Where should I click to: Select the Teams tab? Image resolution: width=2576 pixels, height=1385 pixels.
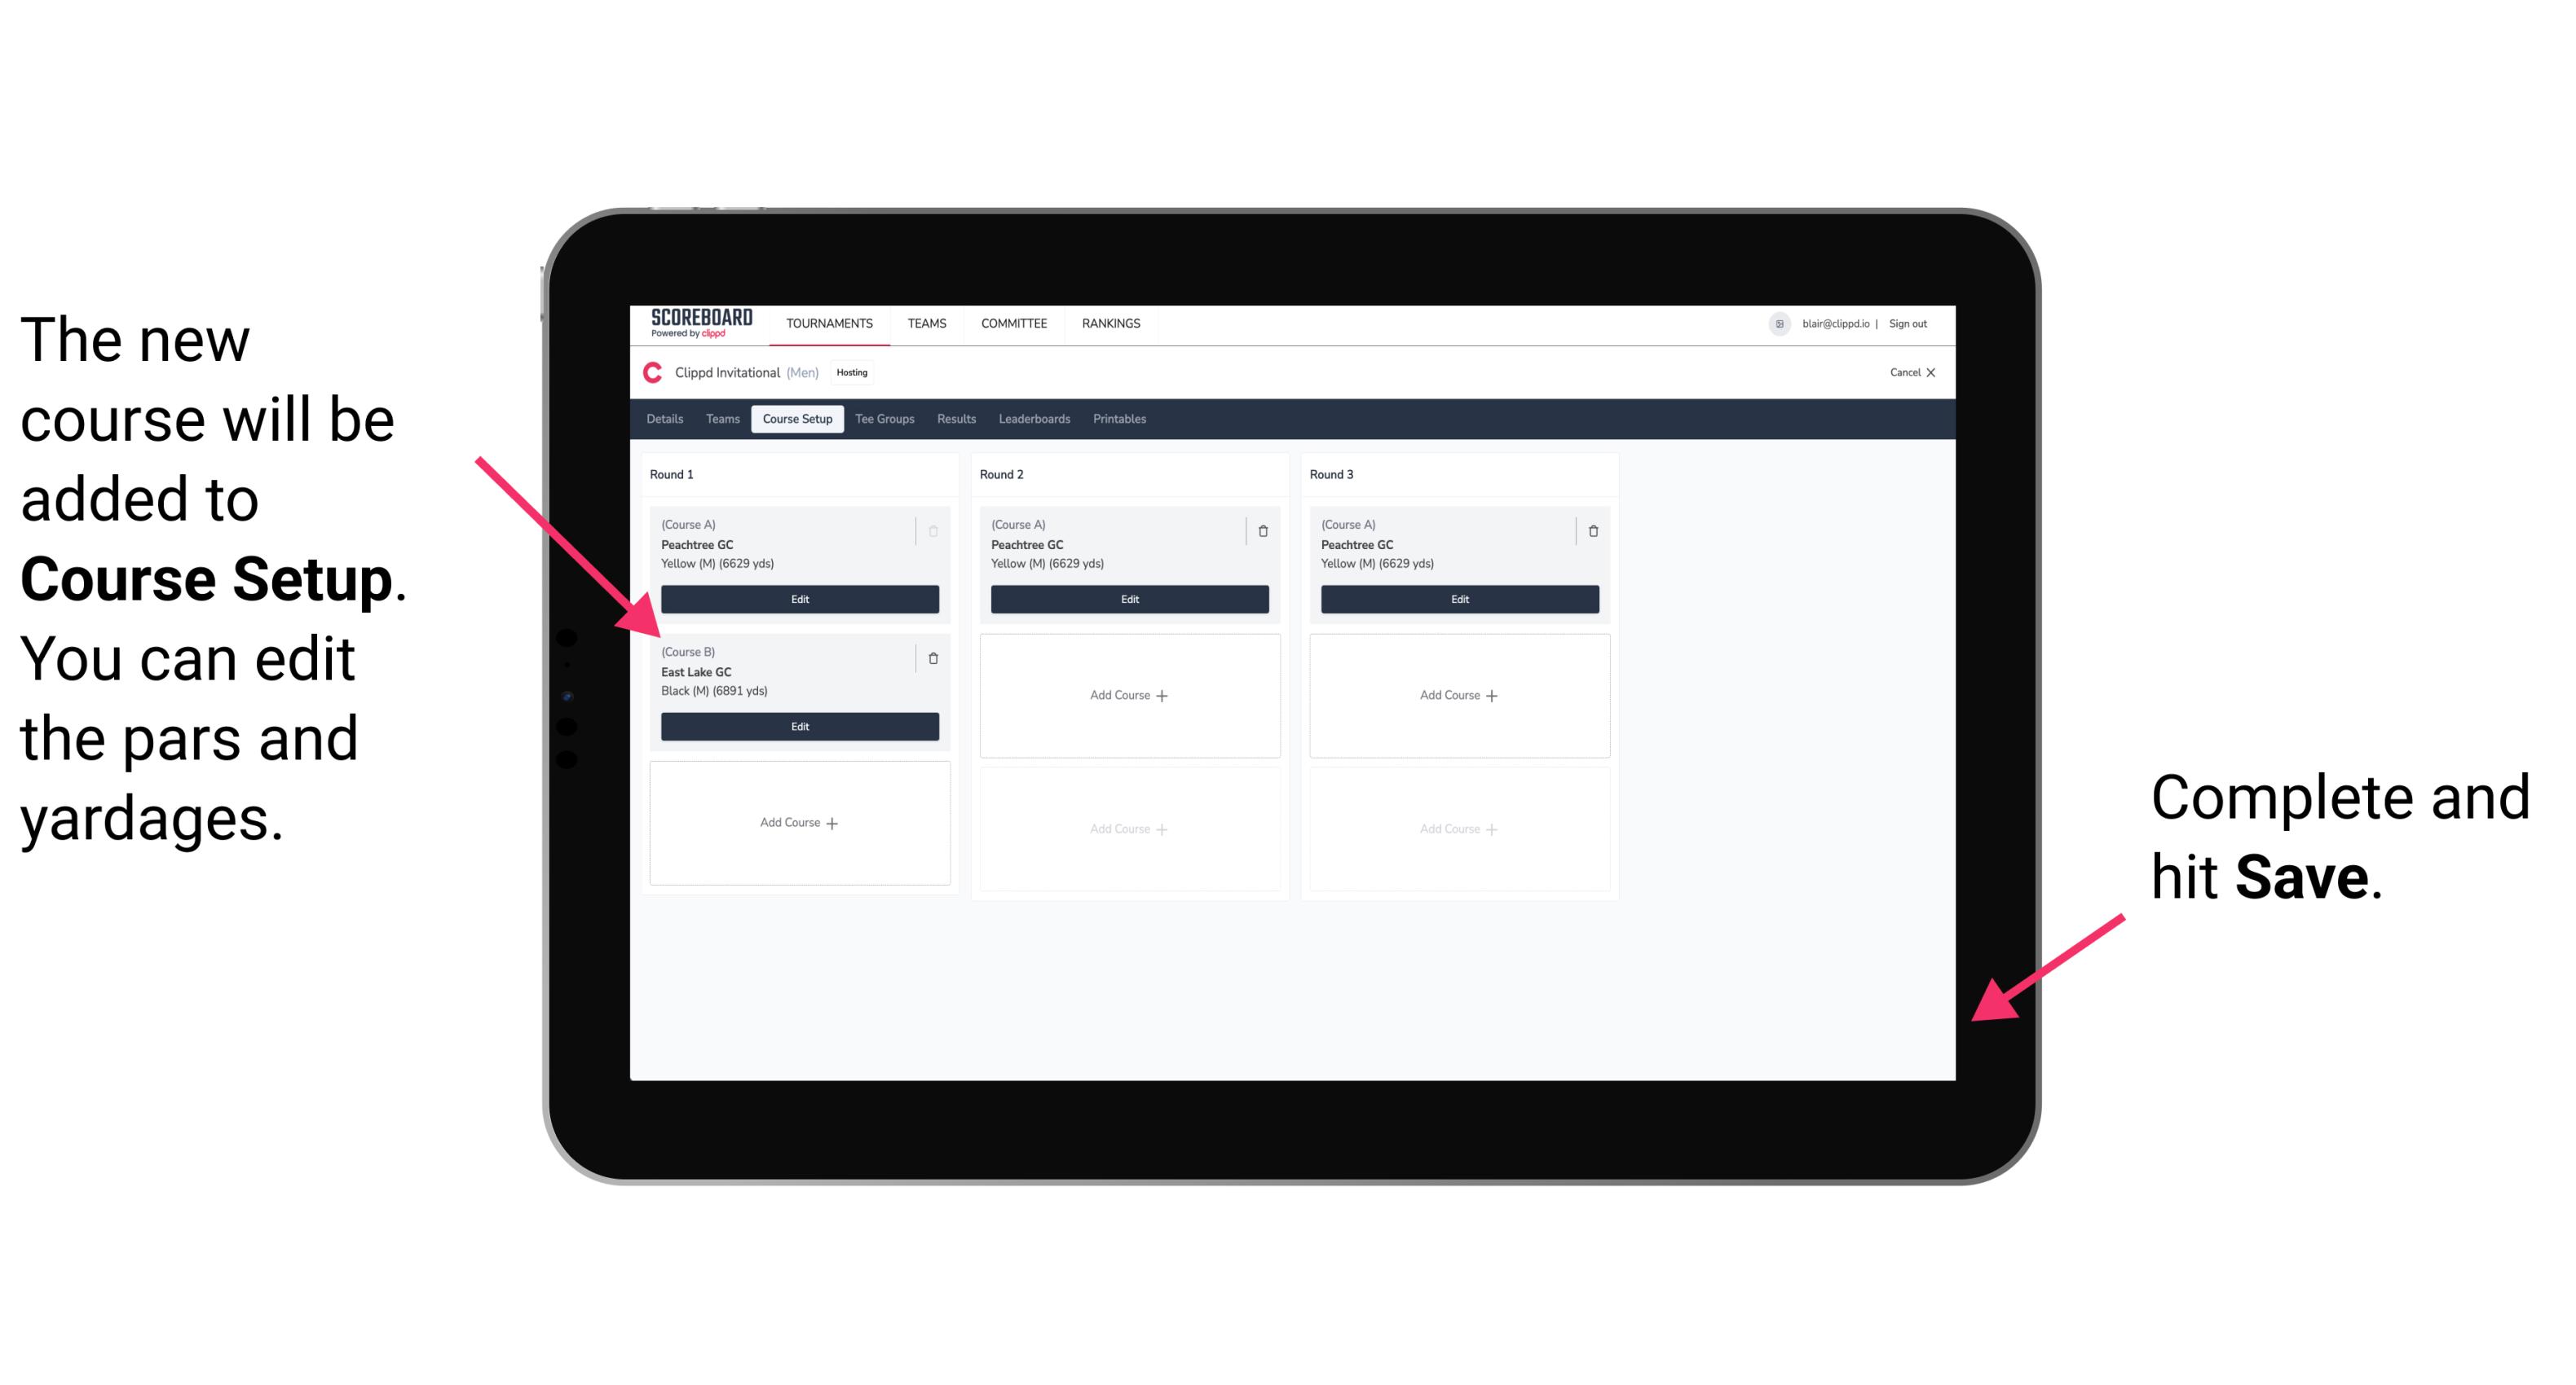pyautogui.click(x=718, y=418)
